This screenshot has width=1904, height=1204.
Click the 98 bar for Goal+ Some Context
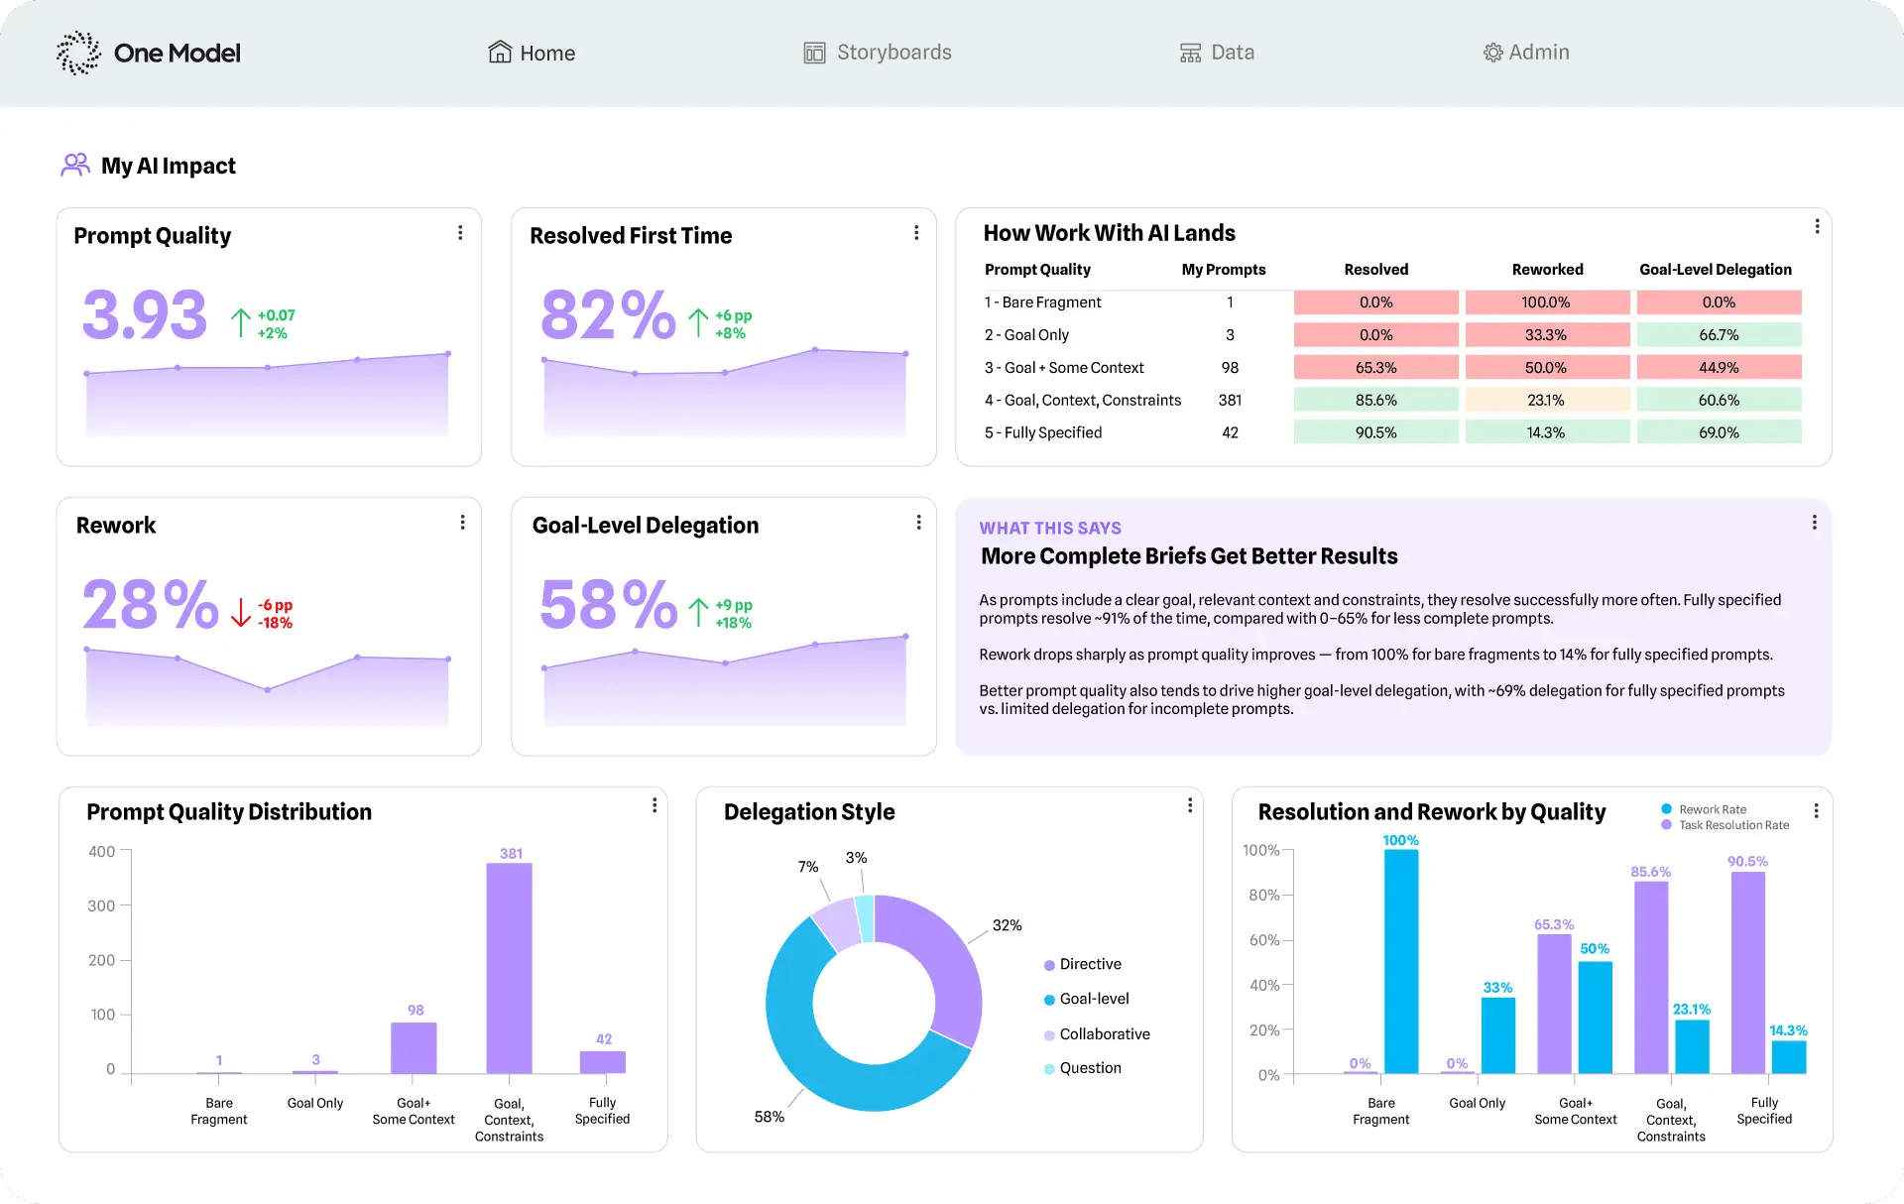coord(414,1047)
